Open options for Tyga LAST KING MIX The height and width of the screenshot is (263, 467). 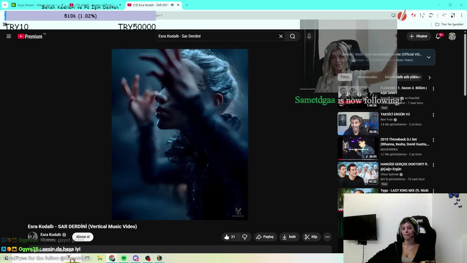pyautogui.click(x=433, y=191)
